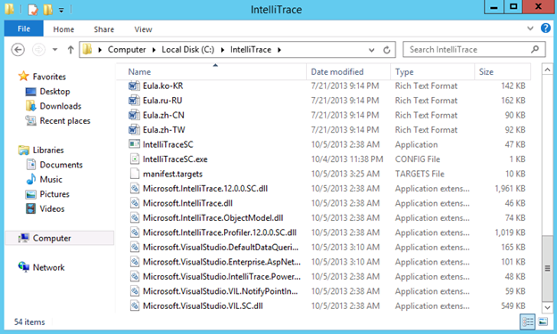557x334 pixels.
Task: Click IntelliTrace in the address breadcrumb
Action: [x=251, y=50]
